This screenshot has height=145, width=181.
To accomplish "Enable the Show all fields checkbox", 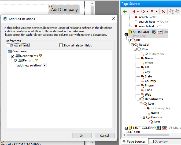I will click(x=9, y=45).
